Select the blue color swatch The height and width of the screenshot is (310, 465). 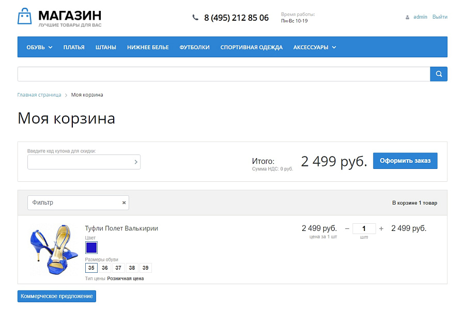tap(91, 247)
